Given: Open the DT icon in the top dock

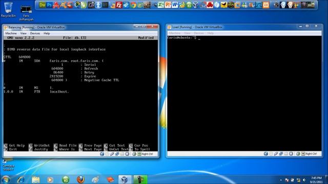Looking at the screenshot, I should [105, 5].
